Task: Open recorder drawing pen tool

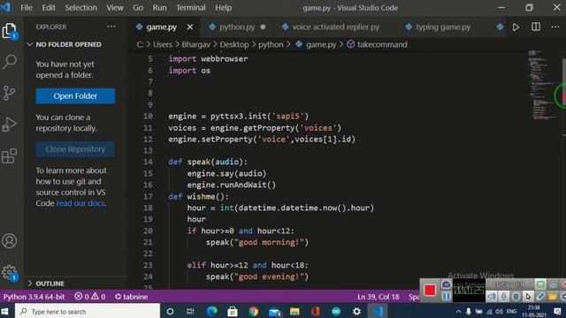Action: [540, 297]
